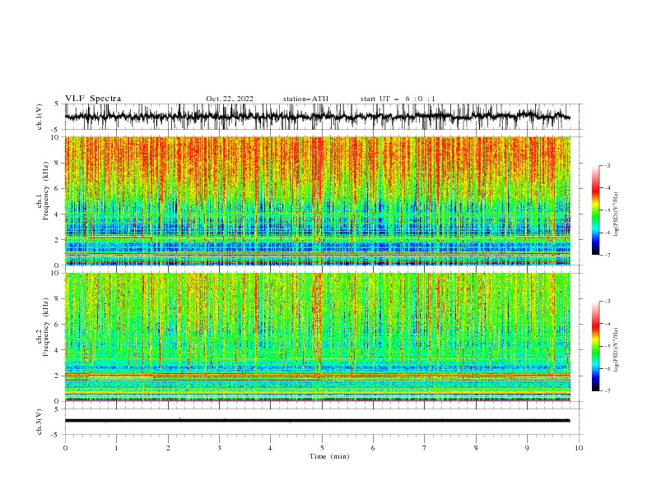Image resolution: width=652 pixels, height=503 pixels.
Task: Click time axis tick label "10"
Action: coord(579,448)
